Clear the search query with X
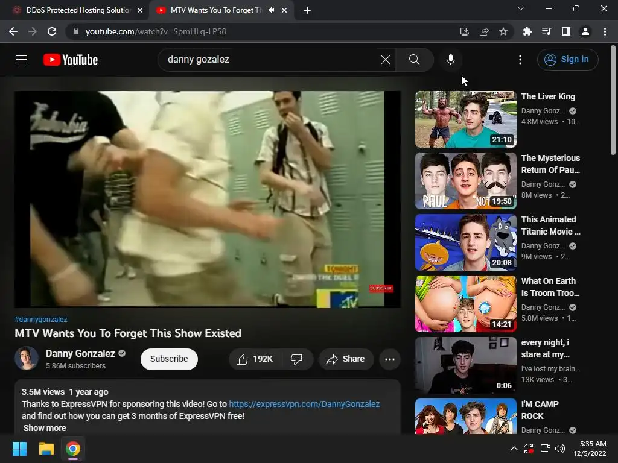 point(386,60)
